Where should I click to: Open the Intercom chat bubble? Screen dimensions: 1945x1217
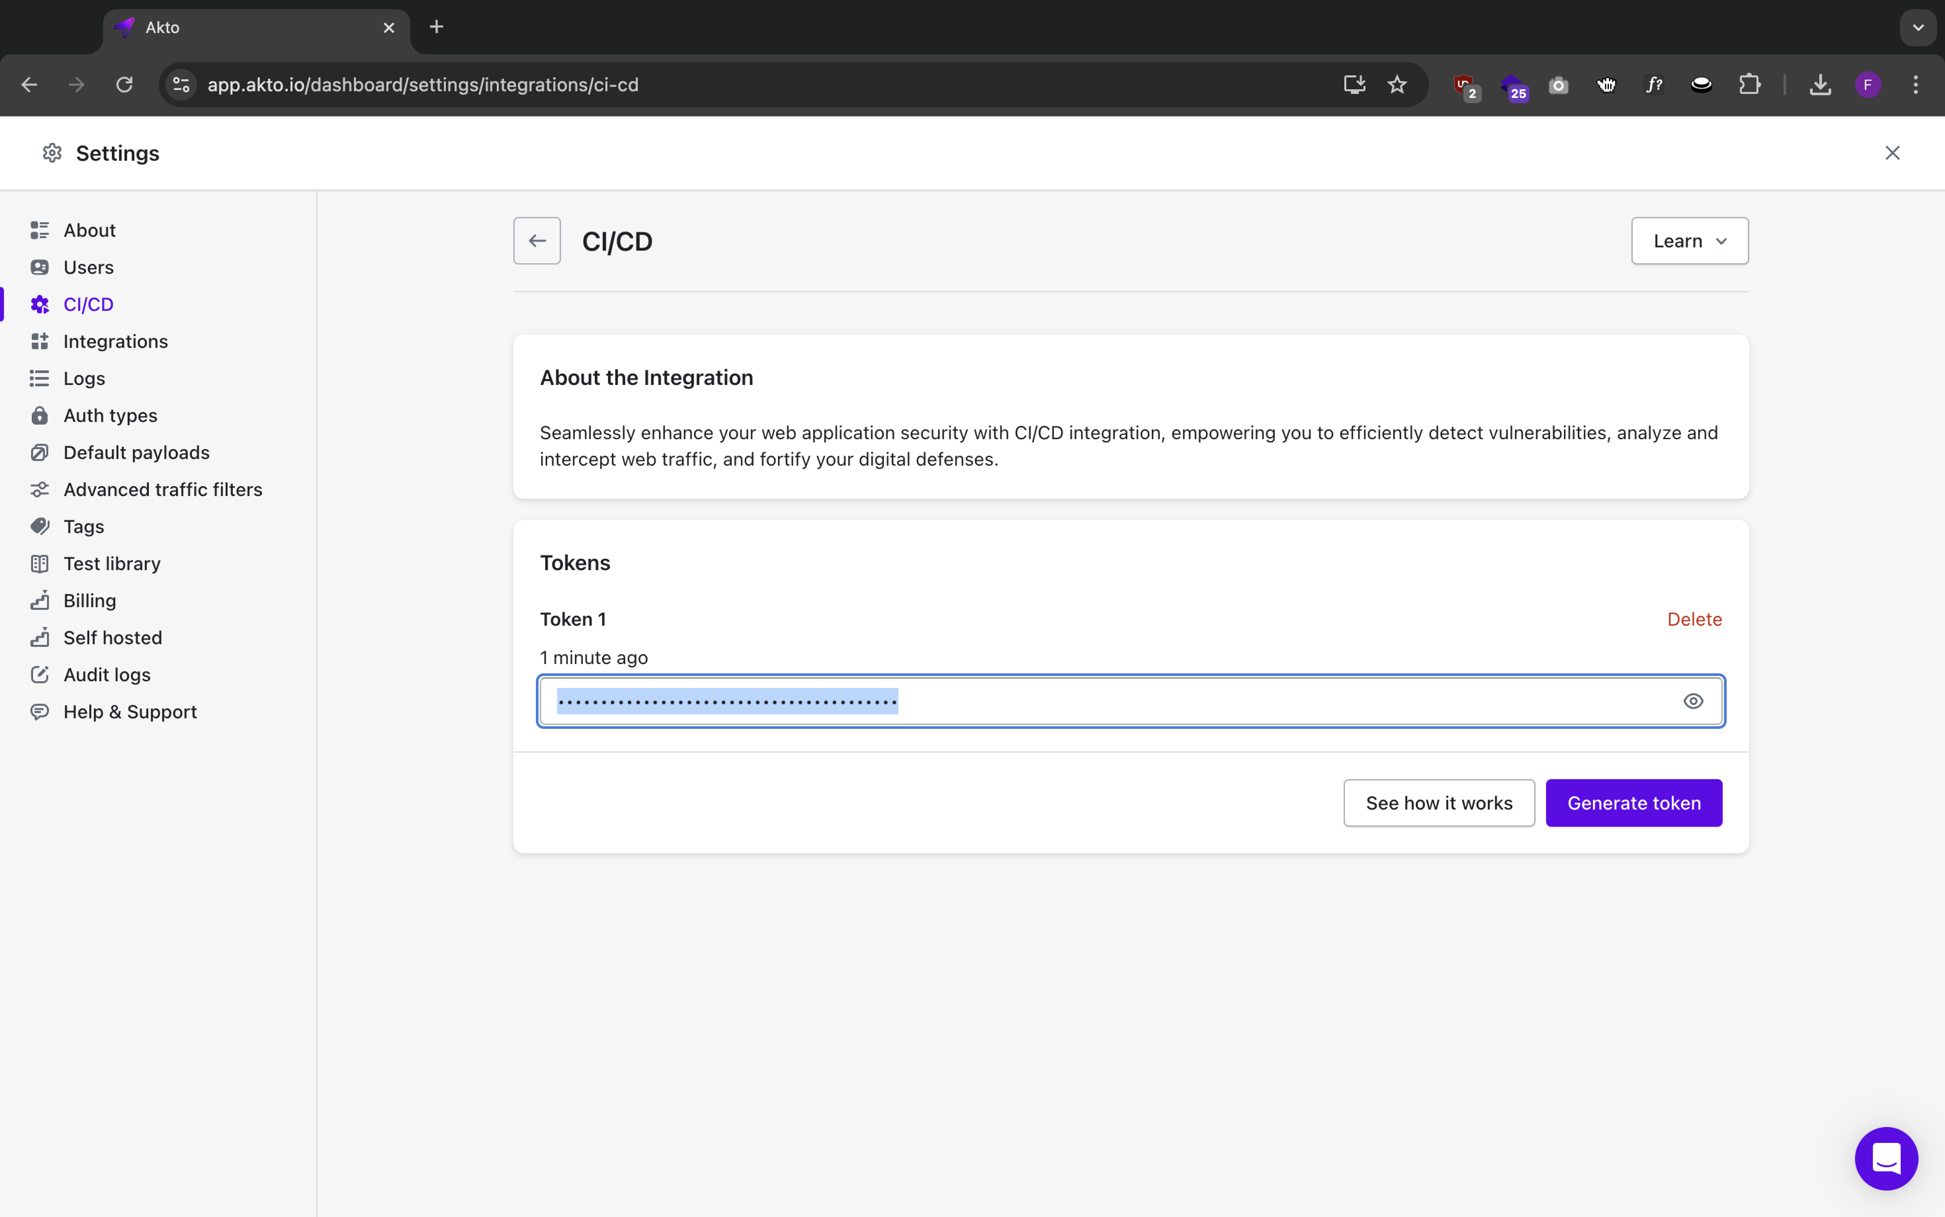click(x=1885, y=1158)
